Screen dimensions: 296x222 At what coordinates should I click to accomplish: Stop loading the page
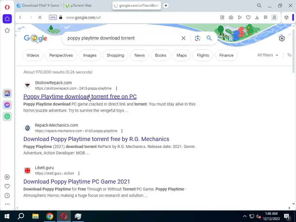40,17
